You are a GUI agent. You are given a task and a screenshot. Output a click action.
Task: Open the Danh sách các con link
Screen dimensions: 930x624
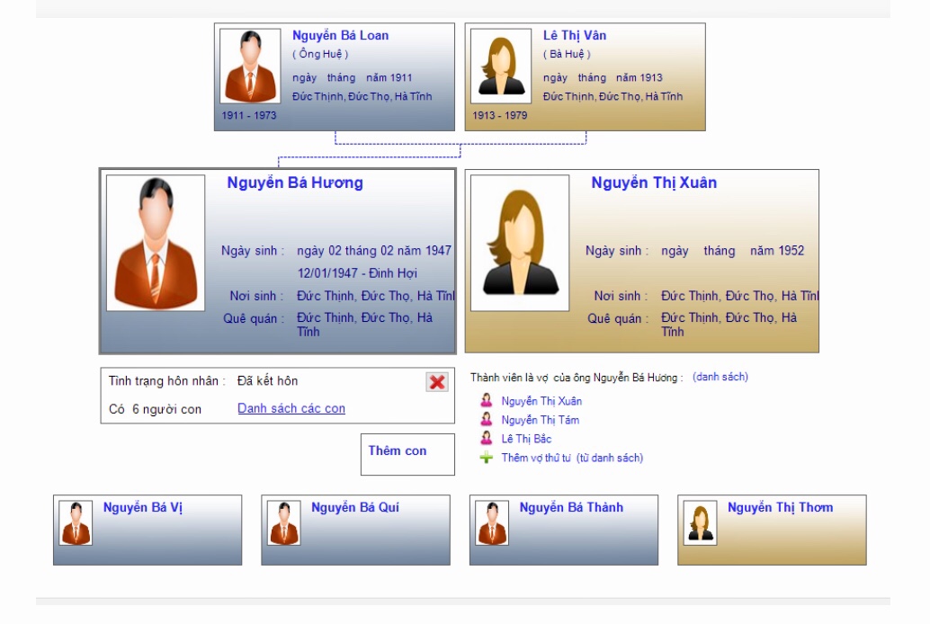tap(291, 408)
